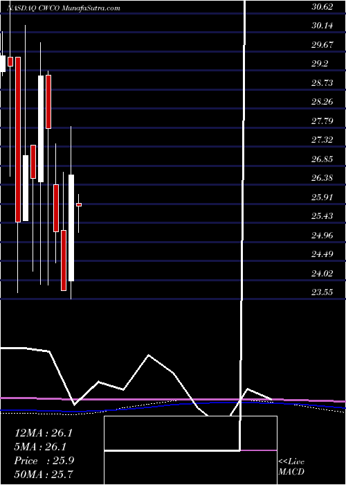Image resolution: width=346 pixels, height=485 pixels.
Task: Click the 26.38 price axis label
Action: click(x=322, y=178)
